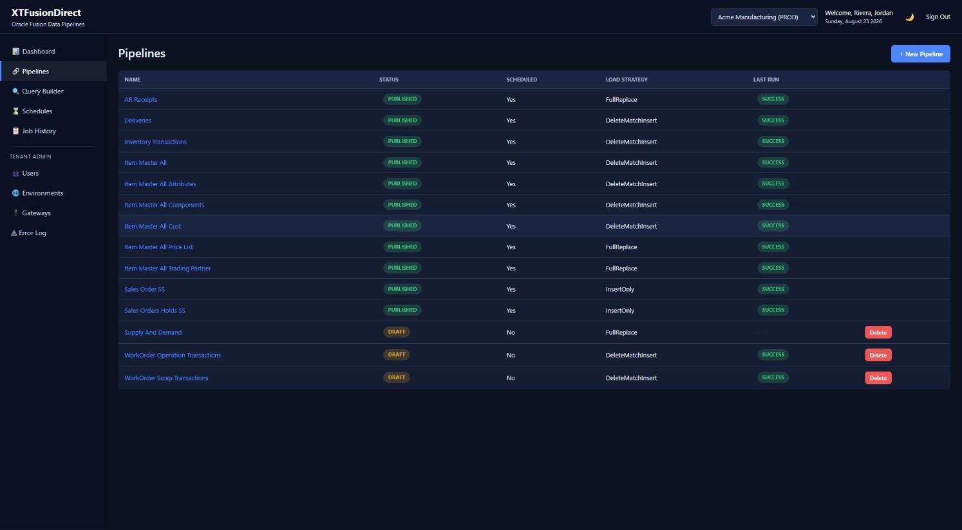The image size is (962, 530).
Task: Open the Sales Order SS pipeline
Action: (144, 289)
